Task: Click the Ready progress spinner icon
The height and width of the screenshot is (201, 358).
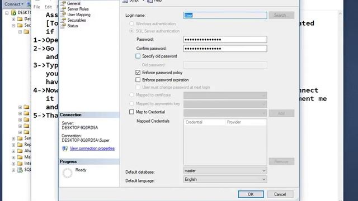Action: pyautogui.click(x=67, y=173)
